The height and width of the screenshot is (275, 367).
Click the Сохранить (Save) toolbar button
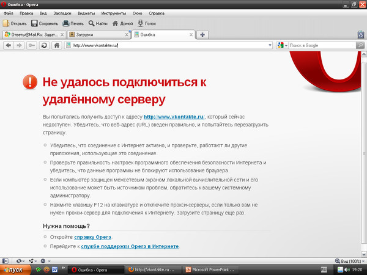[45, 23]
